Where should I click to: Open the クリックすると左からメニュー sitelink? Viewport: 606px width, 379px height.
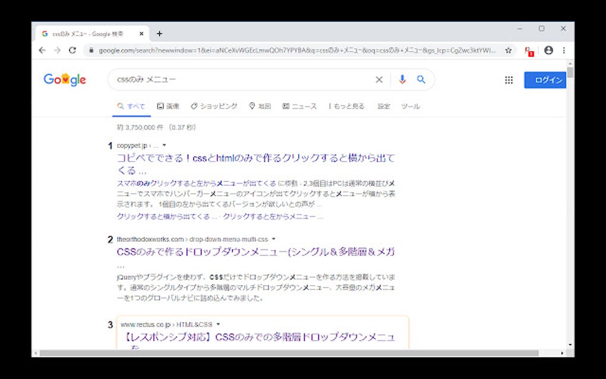coord(273,217)
